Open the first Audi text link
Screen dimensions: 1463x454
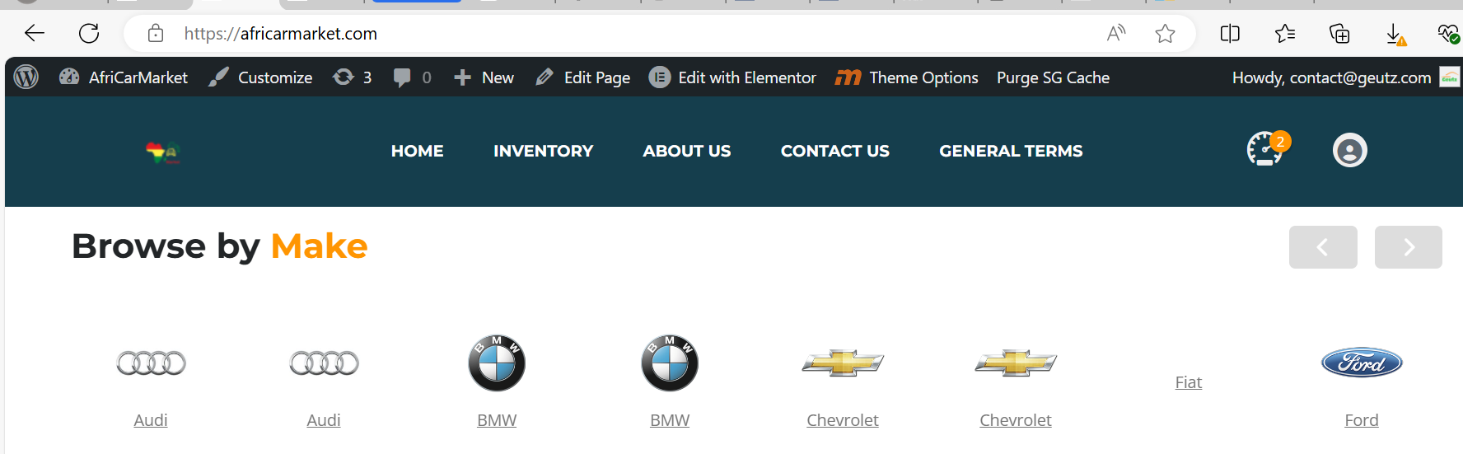click(x=151, y=420)
